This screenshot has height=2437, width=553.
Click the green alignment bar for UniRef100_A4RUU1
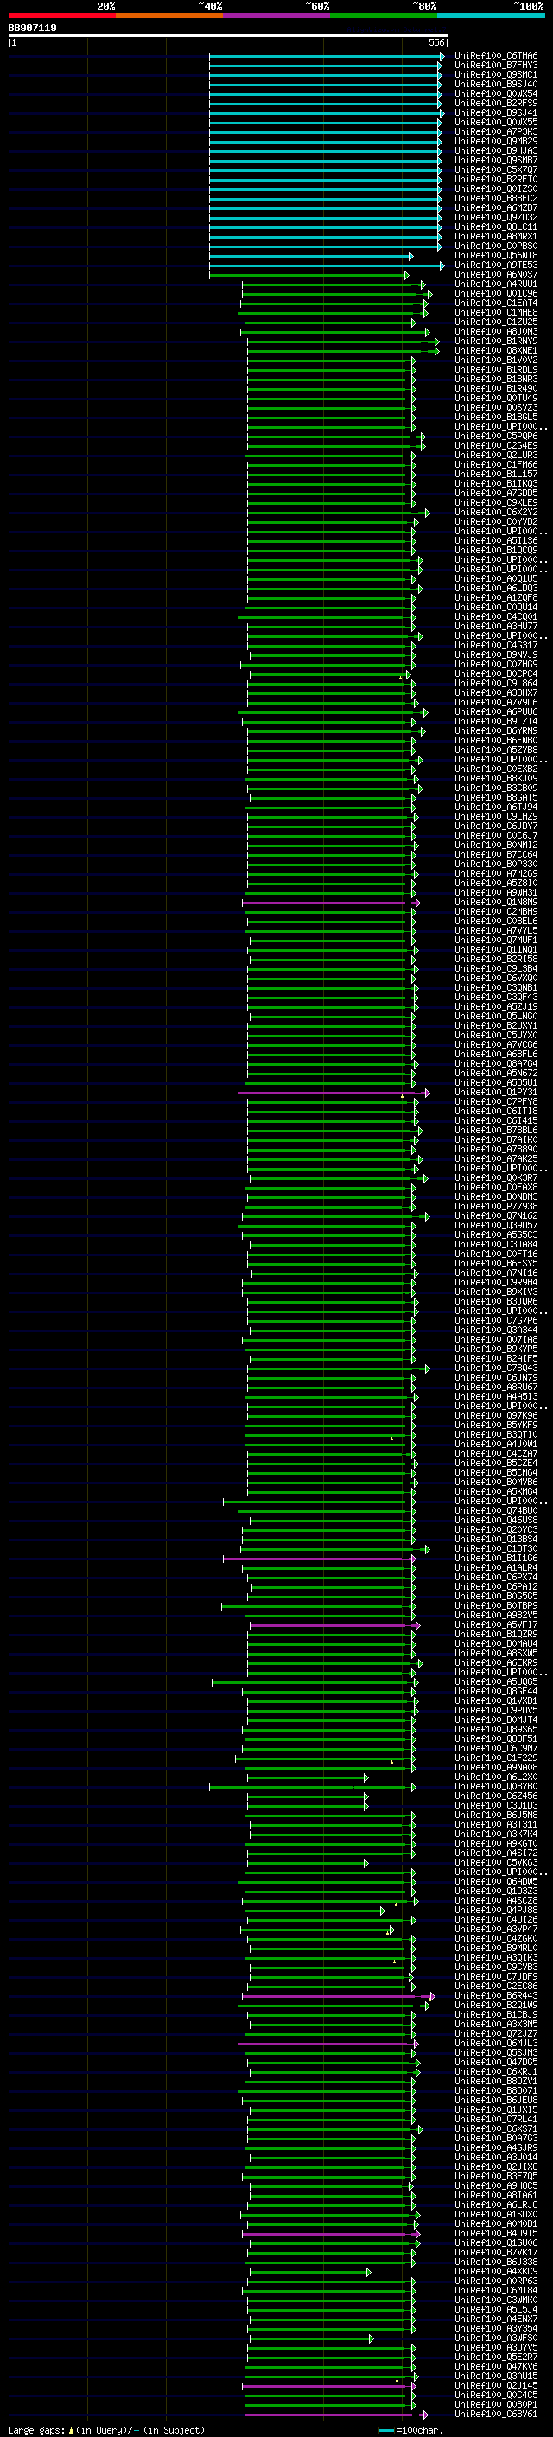pyautogui.click(x=334, y=284)
